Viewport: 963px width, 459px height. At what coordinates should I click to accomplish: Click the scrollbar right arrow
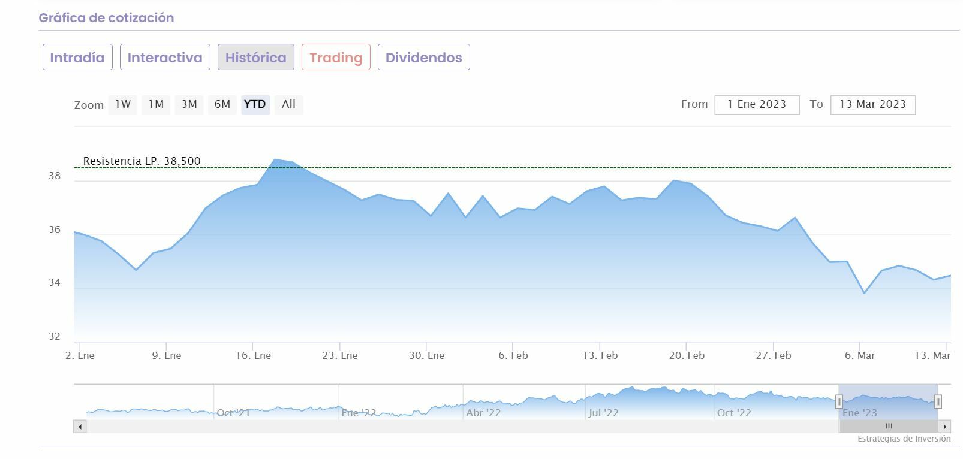click(x=945, y=427)
